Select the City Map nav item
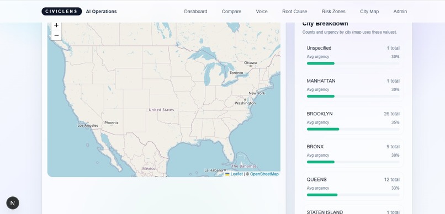 (x=369, y=12)
